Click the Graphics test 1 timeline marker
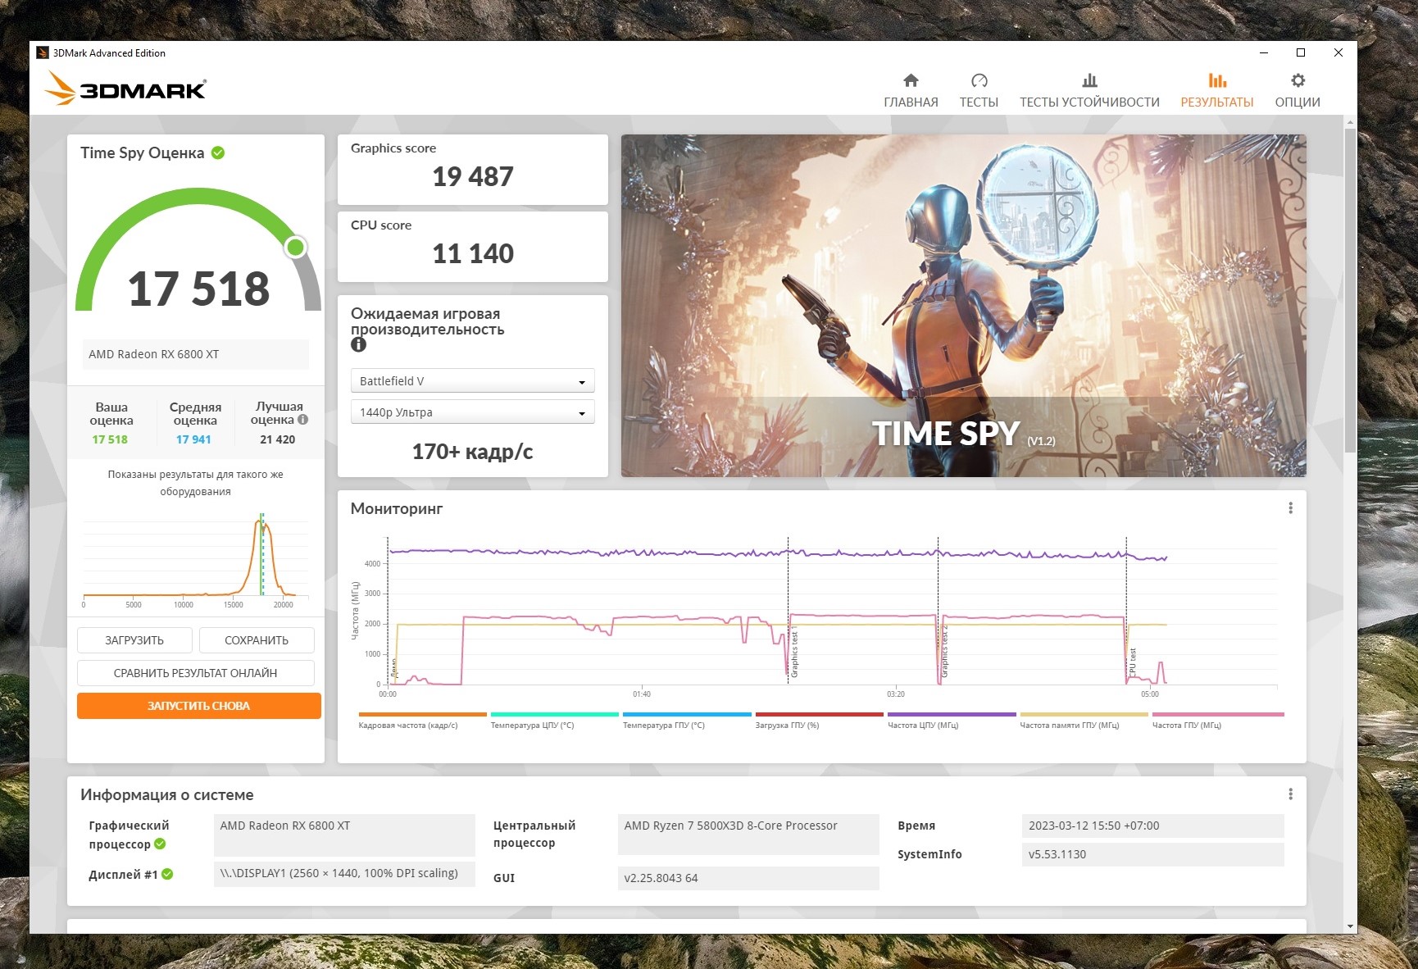Viewport: 1418px width, 969px height. click(x=794, y=653)
